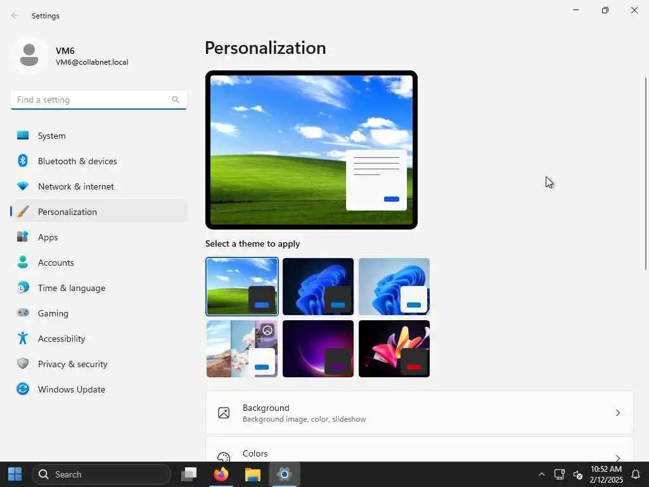Expand the Colors settings chevron
The image size is (649, 487).
coord(617,457)
